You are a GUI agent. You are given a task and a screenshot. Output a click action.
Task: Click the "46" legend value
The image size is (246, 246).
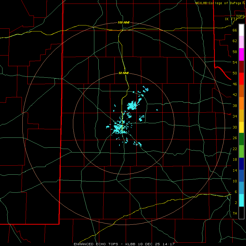pyautogui.click(x=235, y=84)
